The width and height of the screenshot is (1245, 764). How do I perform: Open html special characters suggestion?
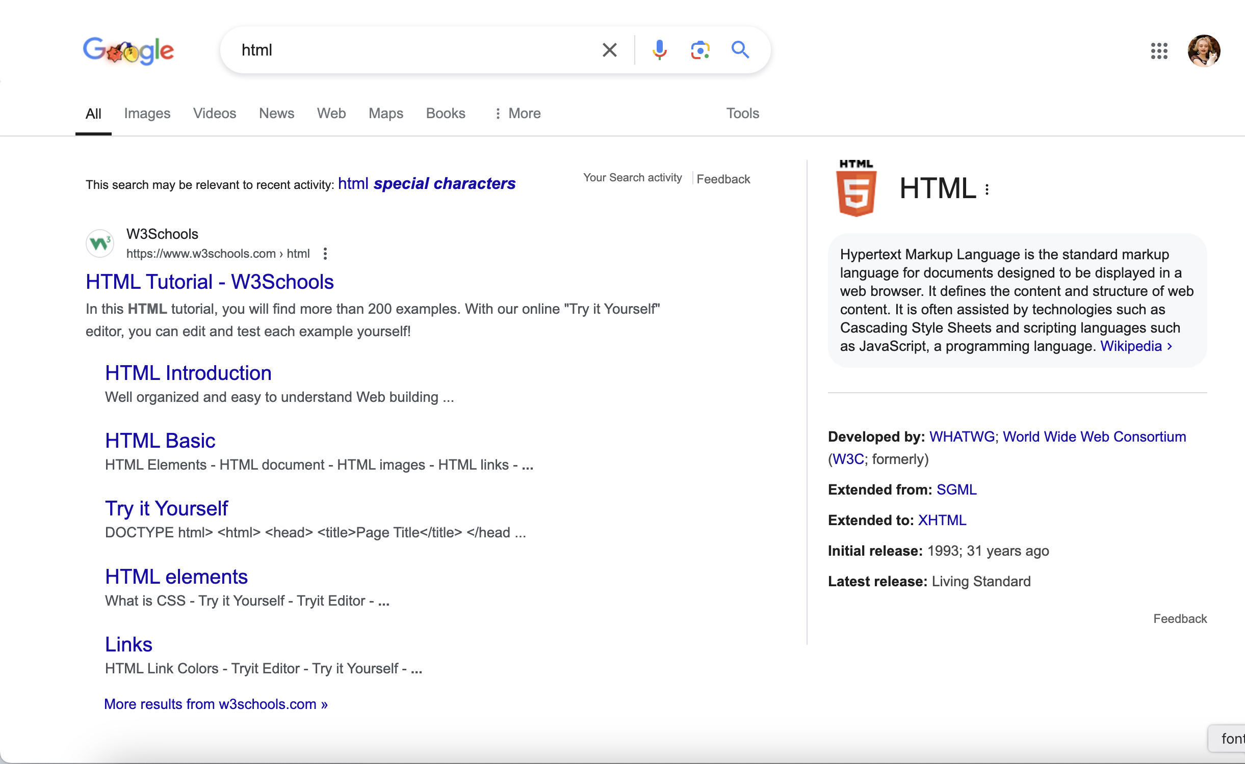click(x=427, y=183)
